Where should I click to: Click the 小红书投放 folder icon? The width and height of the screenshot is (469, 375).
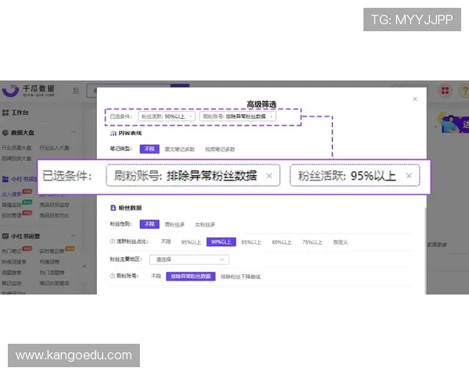click(x=5, y=179)
